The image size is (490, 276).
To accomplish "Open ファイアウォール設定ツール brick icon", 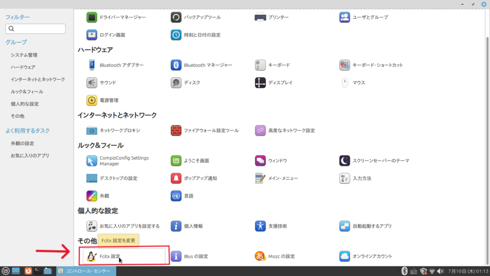I will point(176,130).
